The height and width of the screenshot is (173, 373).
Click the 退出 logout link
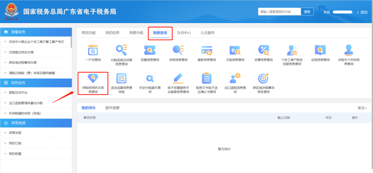tap(364, 12)
